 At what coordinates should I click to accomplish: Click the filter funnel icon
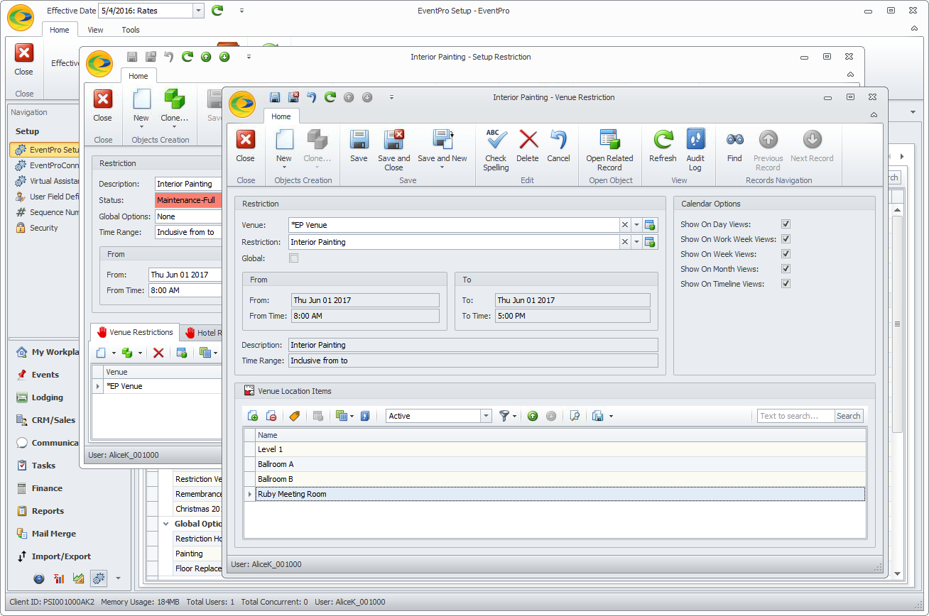click(505, 416)
